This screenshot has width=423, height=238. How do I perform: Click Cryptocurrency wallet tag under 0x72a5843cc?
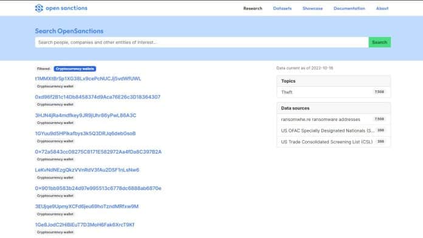55,159
